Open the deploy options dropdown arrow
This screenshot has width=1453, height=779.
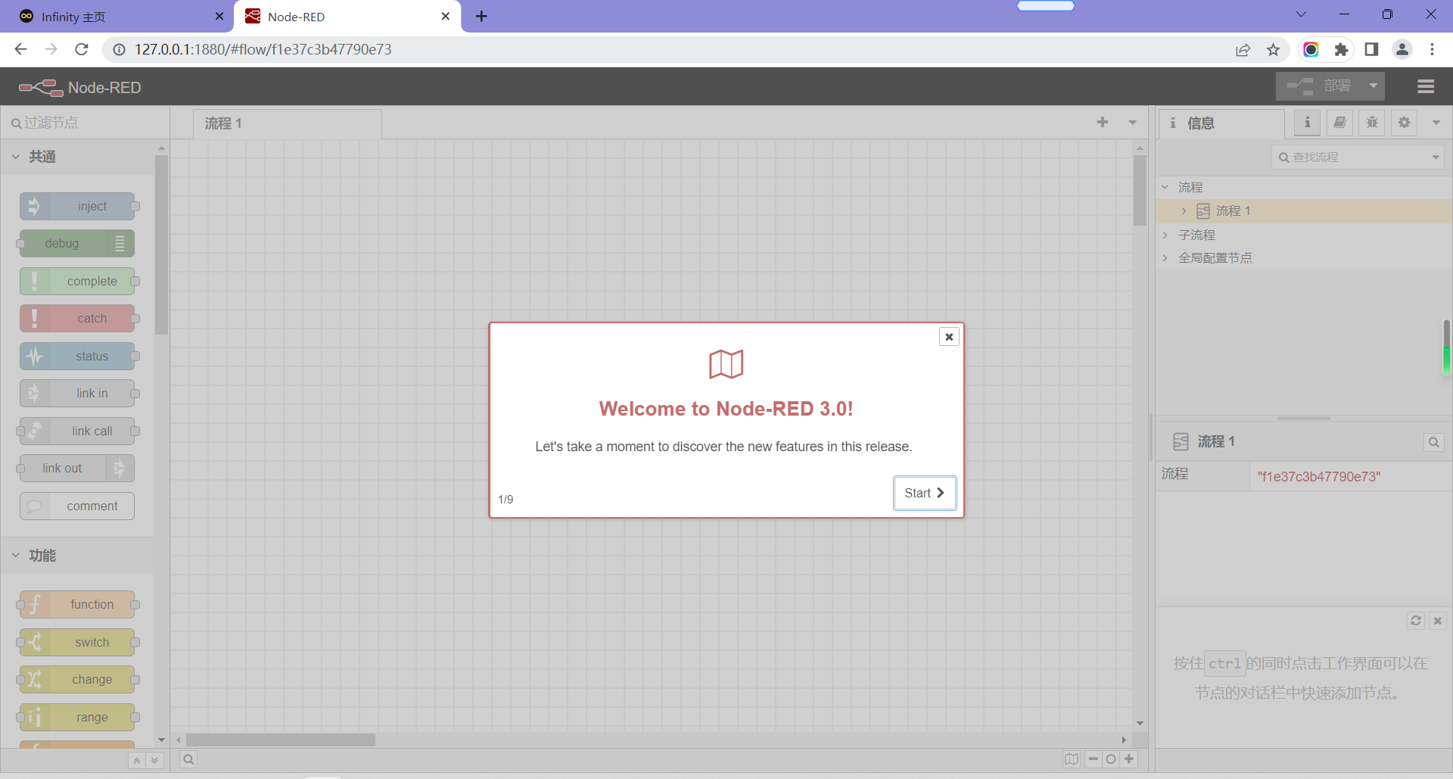1374,86
